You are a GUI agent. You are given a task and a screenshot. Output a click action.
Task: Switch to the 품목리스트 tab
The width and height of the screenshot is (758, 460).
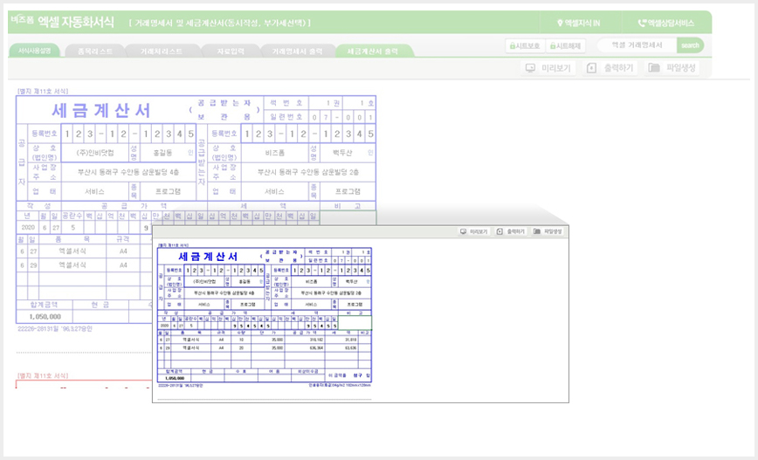coord(95,51)
